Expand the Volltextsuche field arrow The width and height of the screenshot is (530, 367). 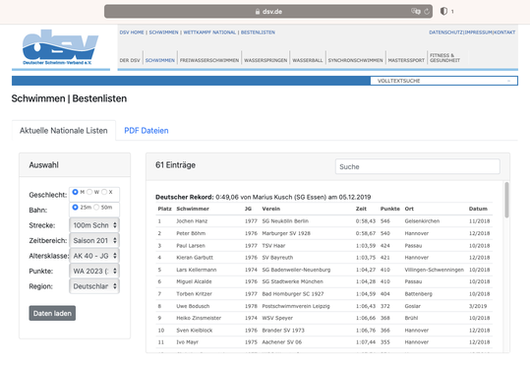pos(508,81)
